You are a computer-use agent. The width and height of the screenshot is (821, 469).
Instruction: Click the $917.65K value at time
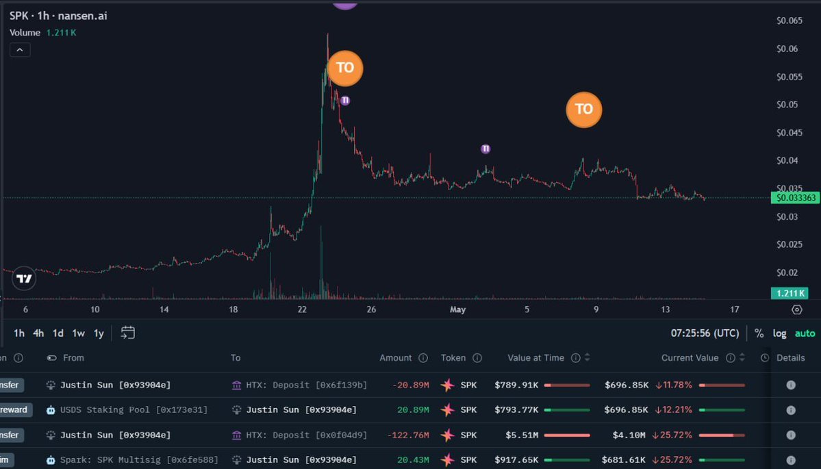[x=516, y=460]
